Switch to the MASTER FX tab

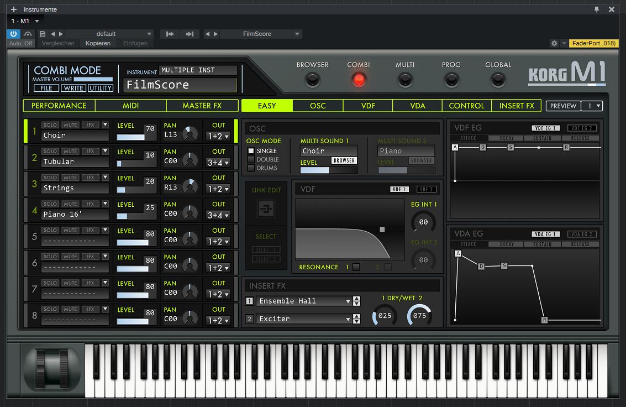202,106
